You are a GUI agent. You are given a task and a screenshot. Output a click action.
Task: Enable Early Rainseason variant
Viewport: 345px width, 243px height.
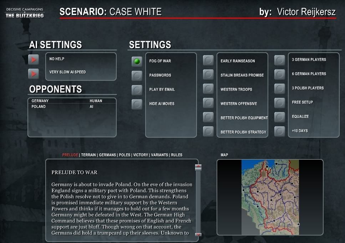click(x=208, y=60)
